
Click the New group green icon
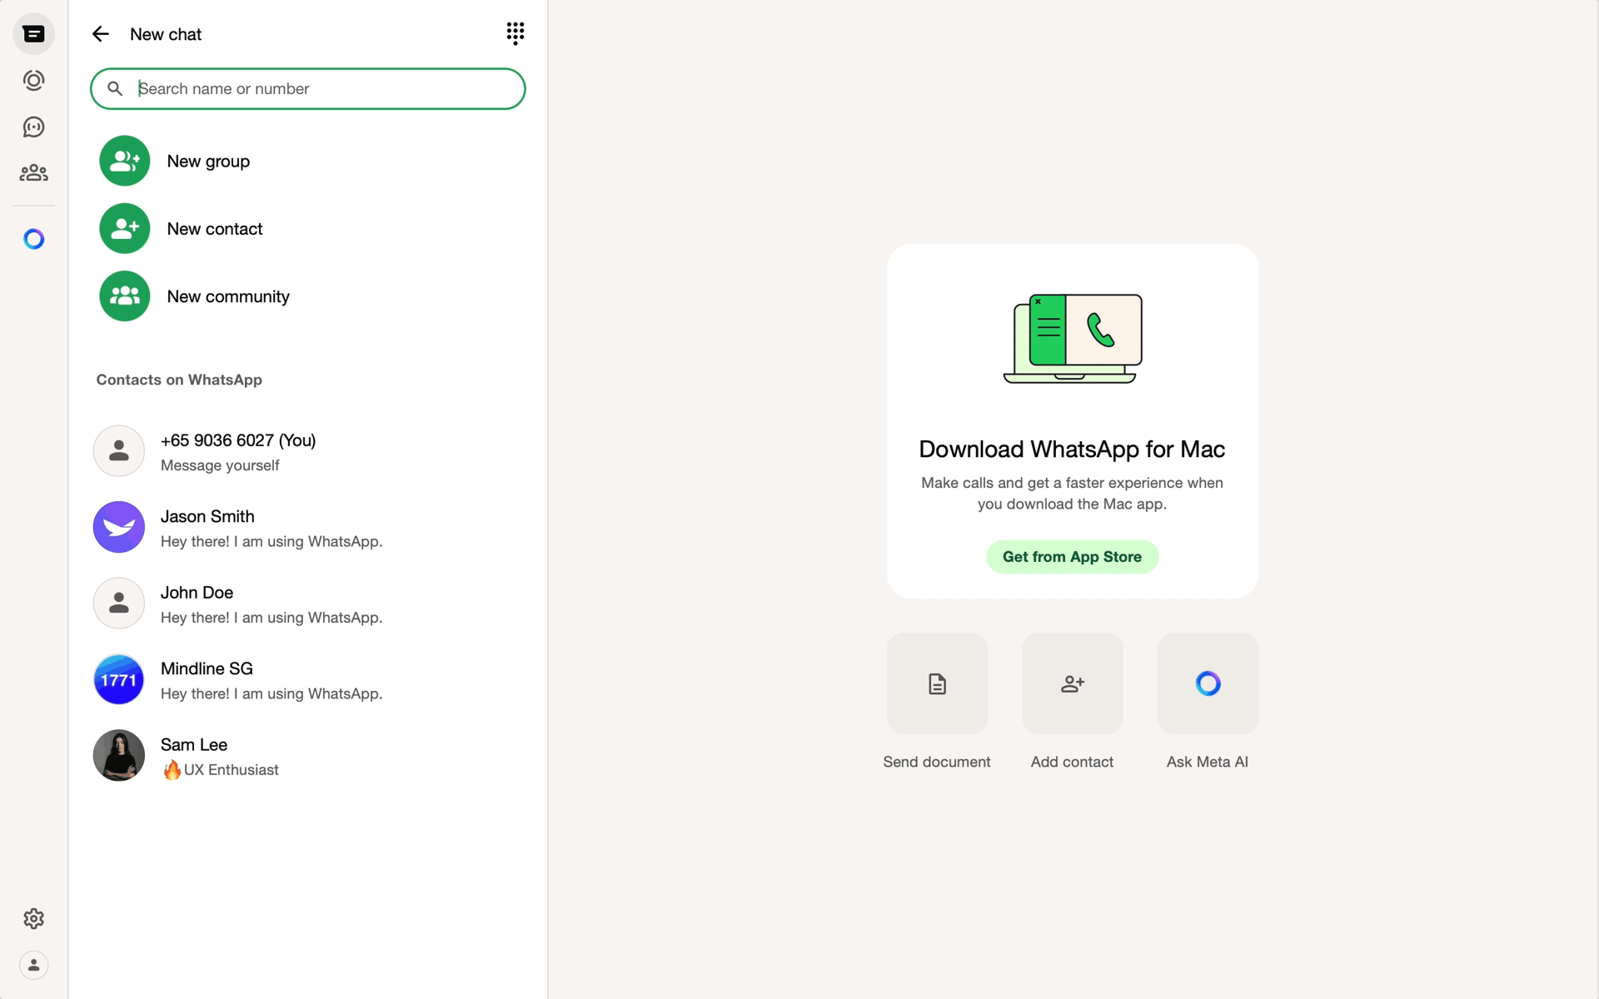pyautogui.click(x=125, y=161)
